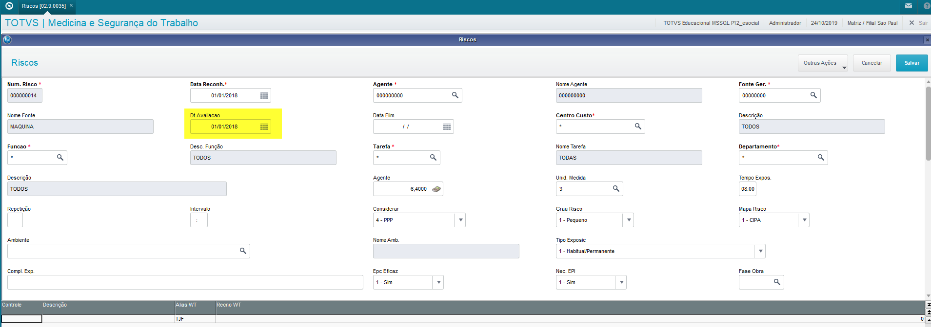Click Matriz / Filial Sao Paul header item
Viewport: 931px width, 327px height.
coord(872,23)
